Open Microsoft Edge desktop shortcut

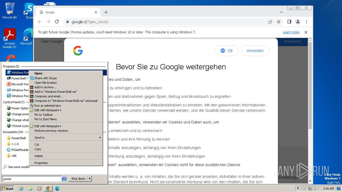tap(28, 37)
